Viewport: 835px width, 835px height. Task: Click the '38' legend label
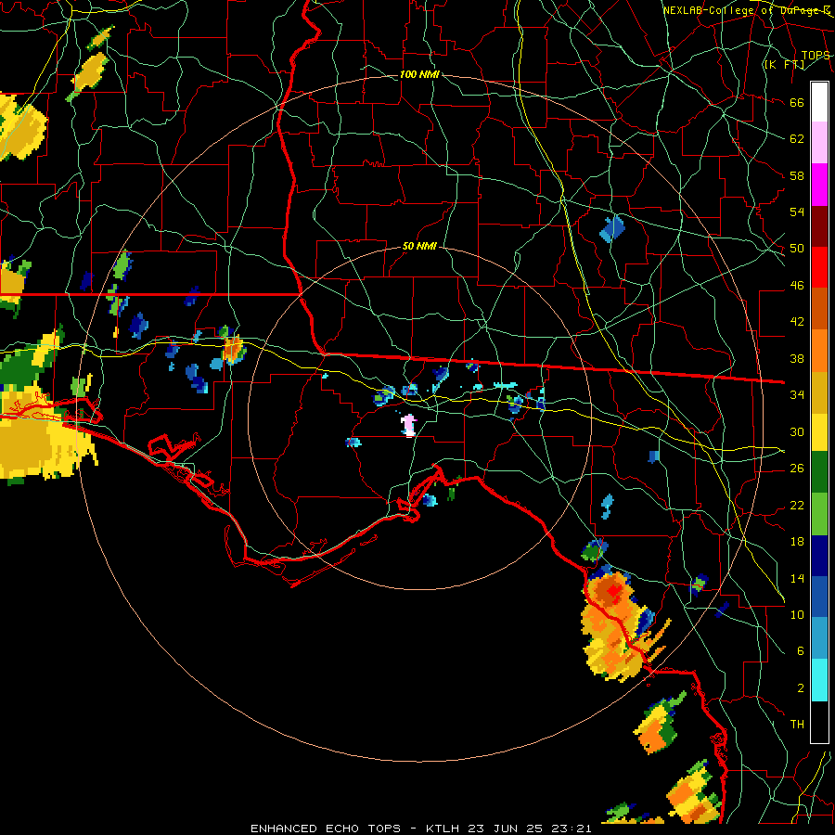tap(797, 358)
